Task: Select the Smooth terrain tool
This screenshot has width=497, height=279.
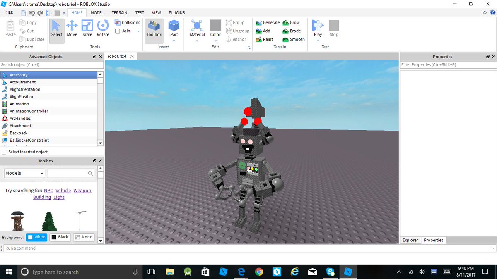Action: tap(294, 39)
